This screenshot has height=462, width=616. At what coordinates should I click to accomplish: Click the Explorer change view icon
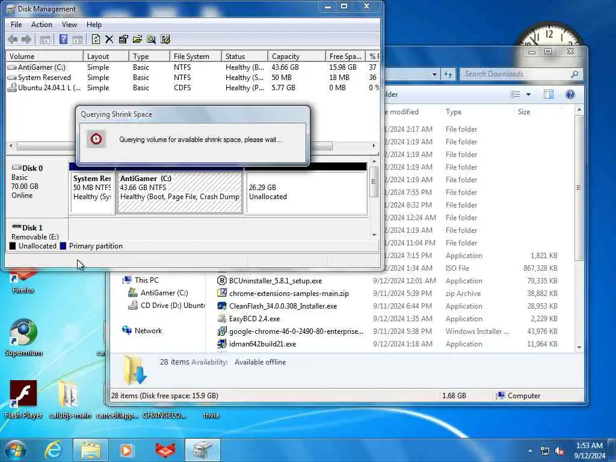click(x=515, y=94)
